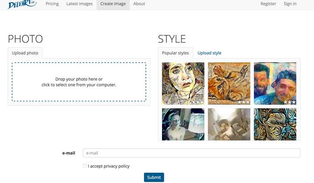
Task: Click the Register link
Action: (268, 4)
